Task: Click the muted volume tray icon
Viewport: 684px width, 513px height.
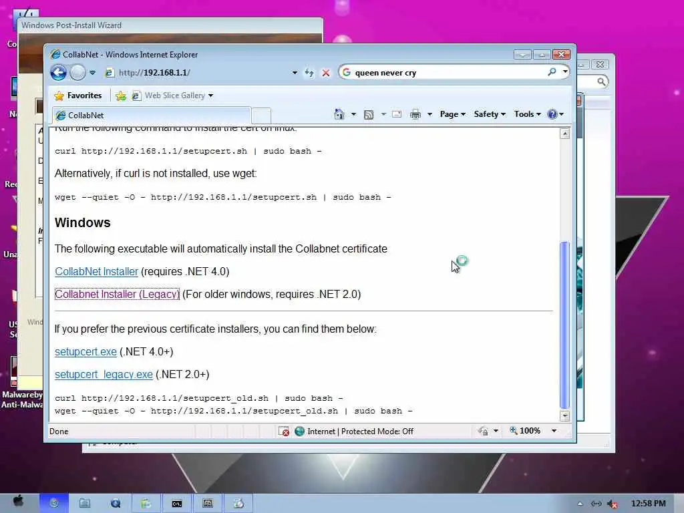Action: [613, 504]
